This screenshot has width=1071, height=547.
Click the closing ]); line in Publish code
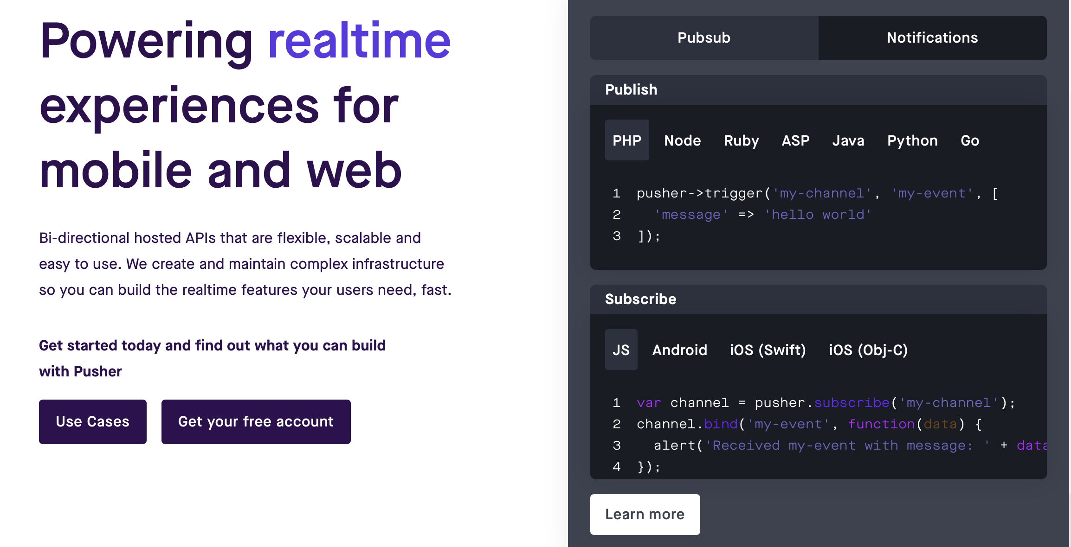pos(649,236)
